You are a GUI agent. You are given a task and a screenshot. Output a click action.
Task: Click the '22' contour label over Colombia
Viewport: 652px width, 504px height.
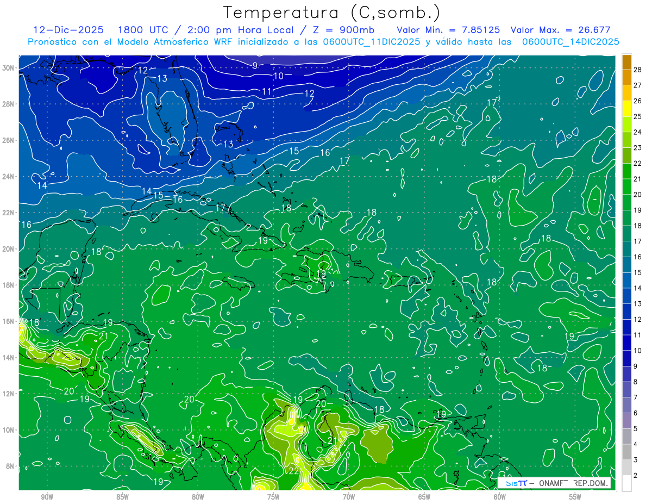[x=293, y=471]
